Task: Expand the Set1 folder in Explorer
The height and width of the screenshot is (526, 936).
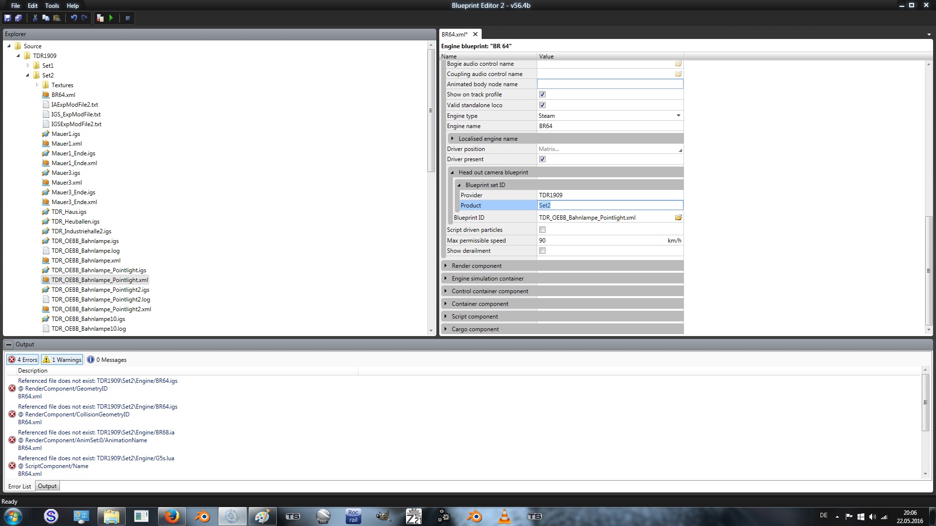Action: [x=28, y=65]
